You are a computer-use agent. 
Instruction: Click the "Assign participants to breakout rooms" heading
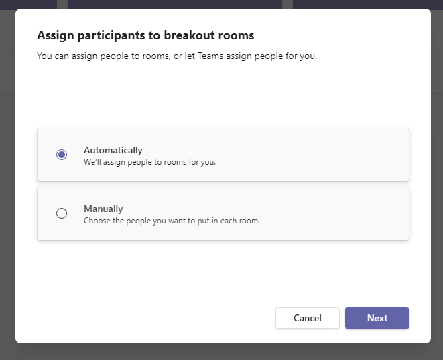tap(145, 35)
